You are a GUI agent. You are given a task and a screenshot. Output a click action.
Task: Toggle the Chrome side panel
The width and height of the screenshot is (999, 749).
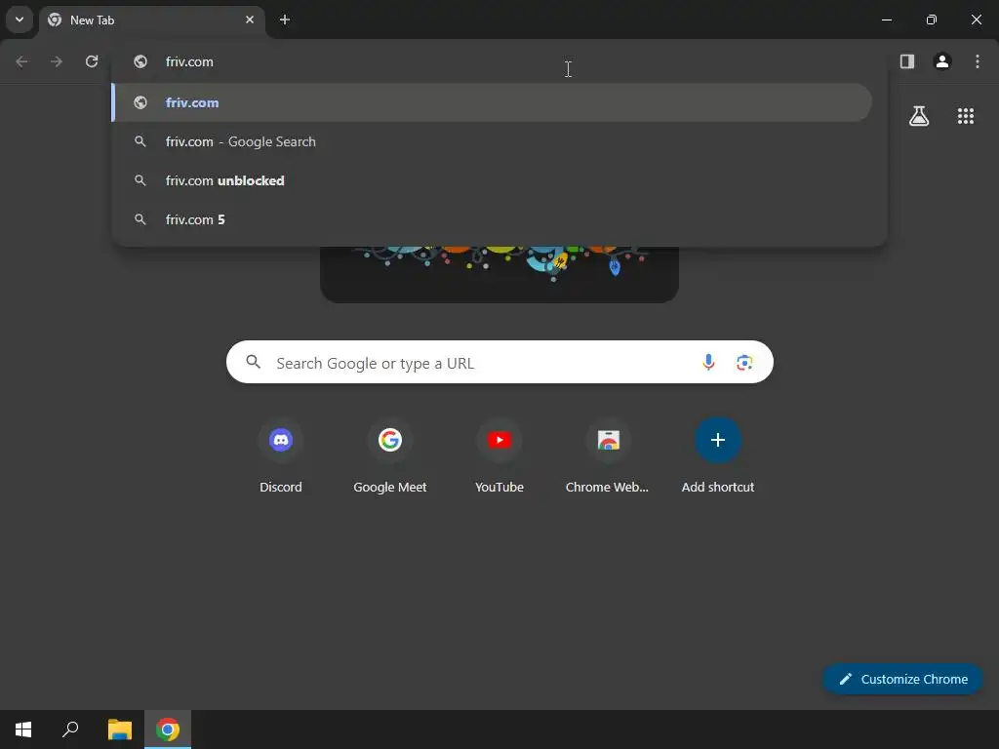(x=907, y=61)
